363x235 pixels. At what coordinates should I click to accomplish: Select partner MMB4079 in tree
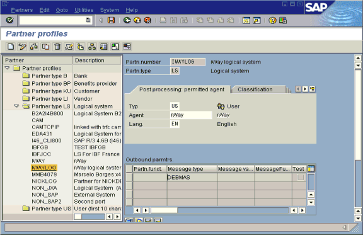pyautogui.click(x=44, y=175)
